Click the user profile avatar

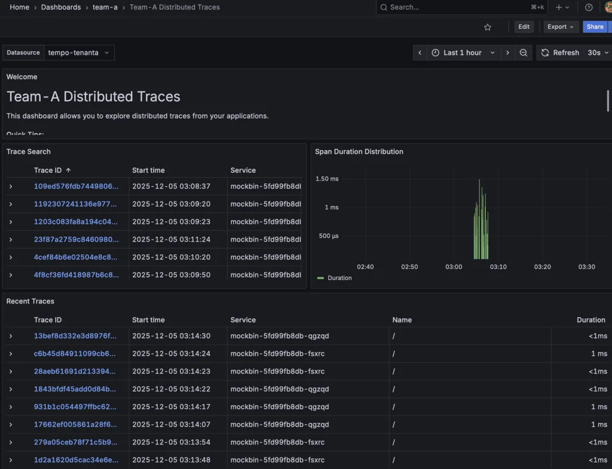608,7
